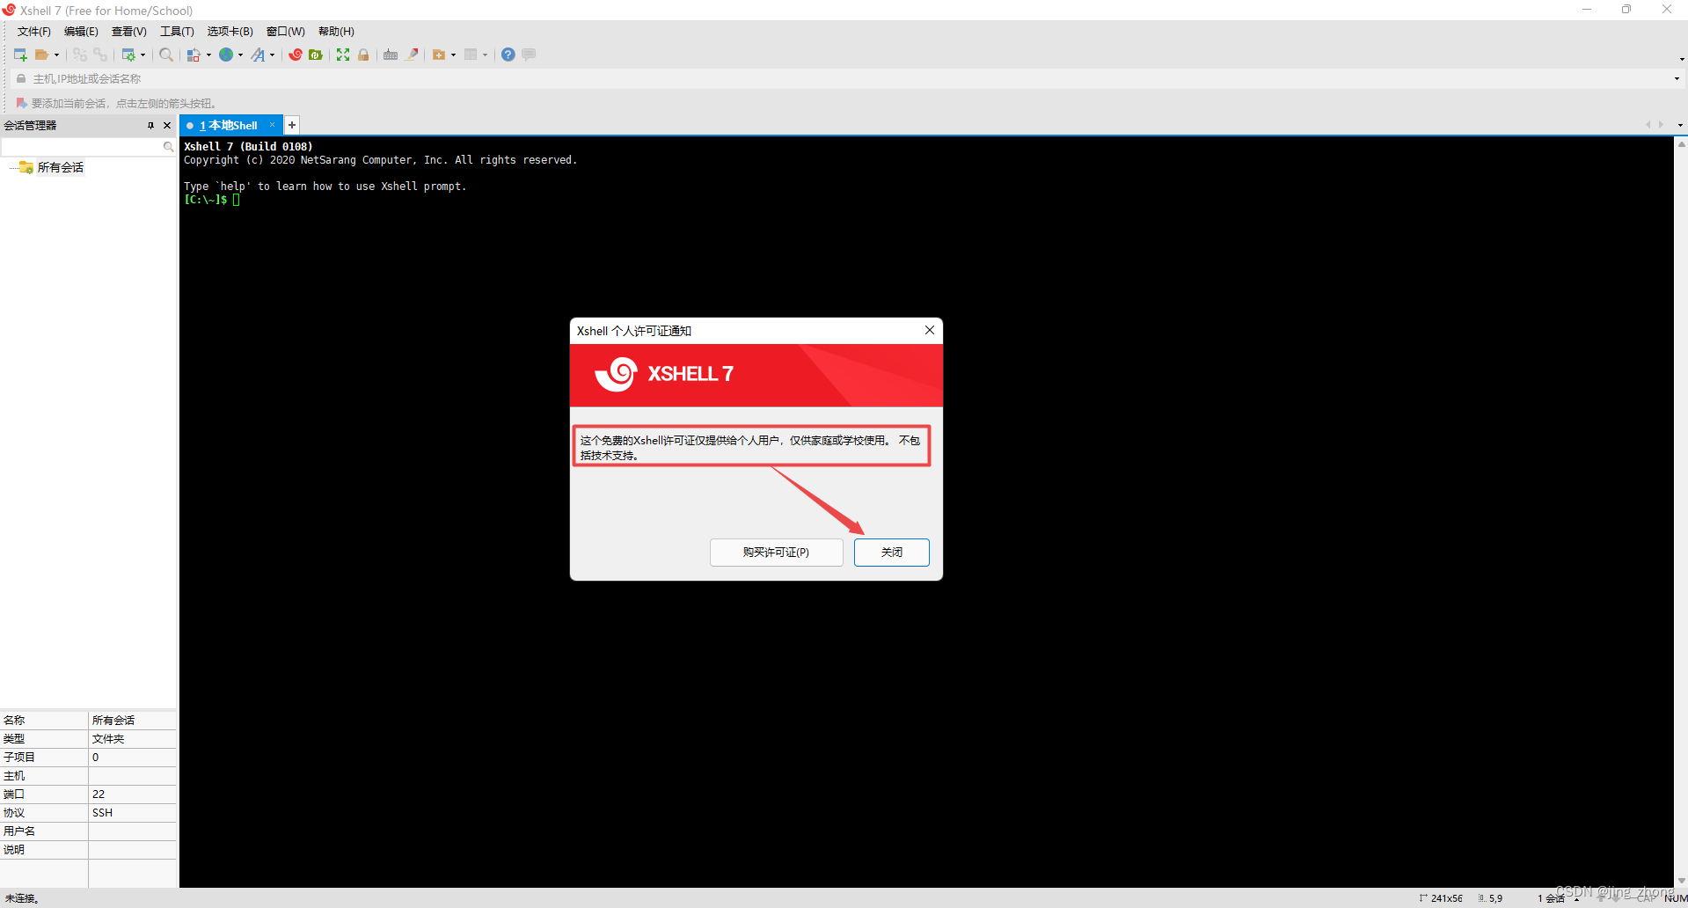
Task: Click the tab list dropdown arrow at right
Action: pos(1680,125)
